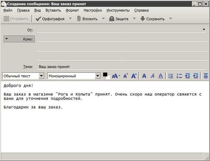Toggle italic formatting

(x=152, y=76)
